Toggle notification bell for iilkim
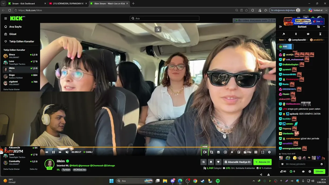This screenshot has height=185, width=329. click(x=211, y=162)
